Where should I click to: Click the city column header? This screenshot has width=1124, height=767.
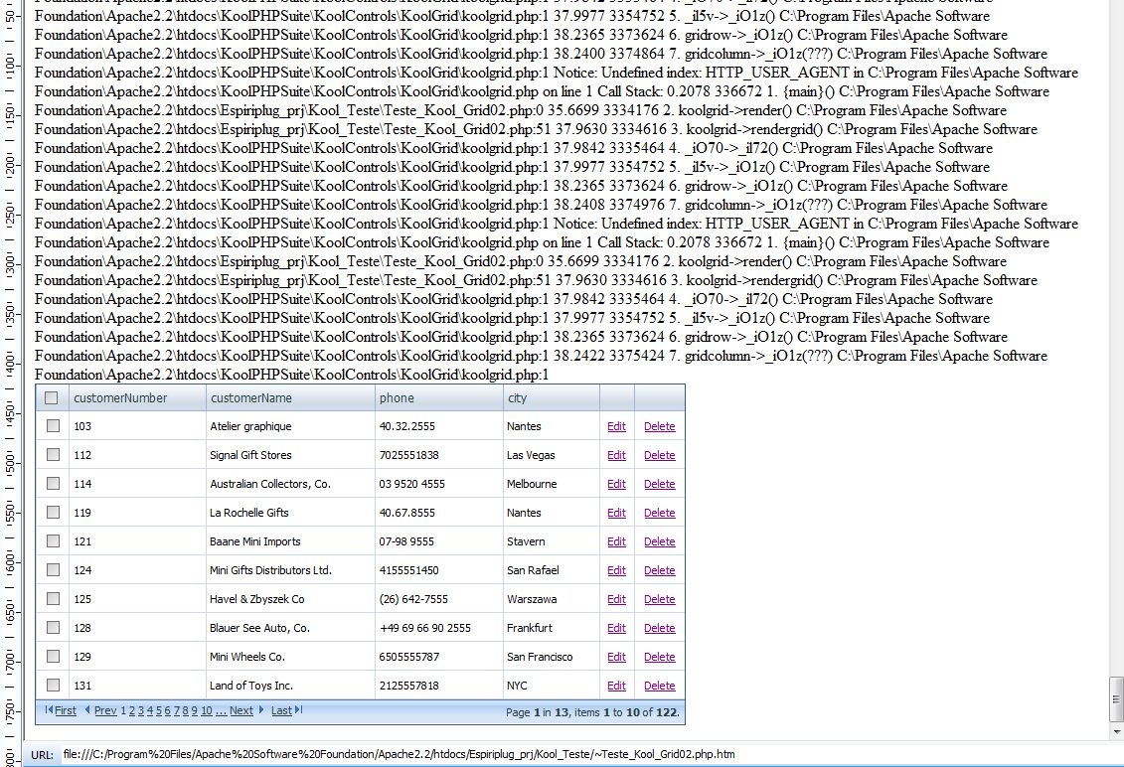517,397
